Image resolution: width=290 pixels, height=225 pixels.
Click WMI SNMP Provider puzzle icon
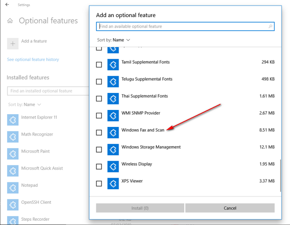[x=113, y=115]
